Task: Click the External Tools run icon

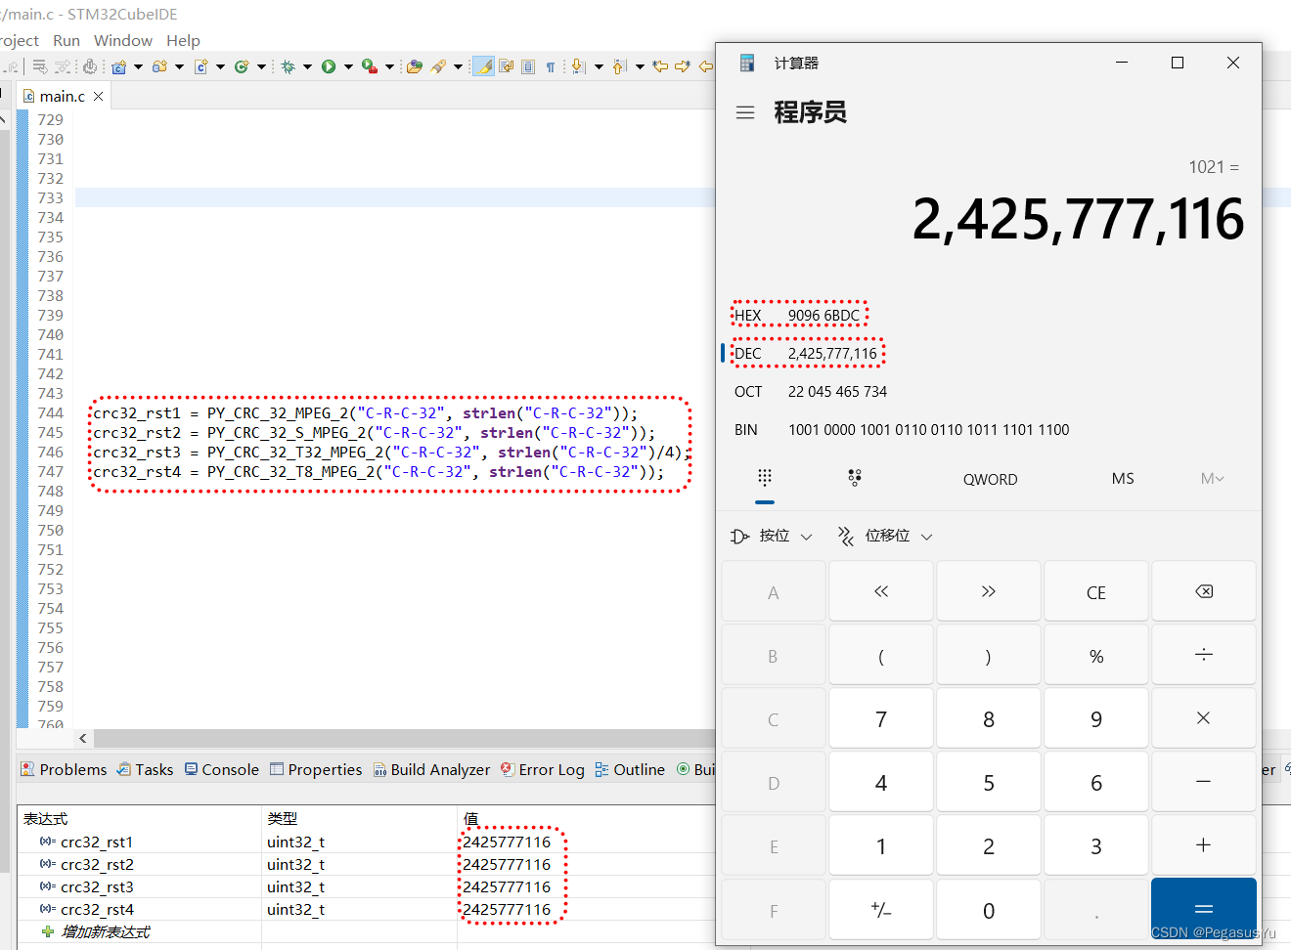Action: point(369,66)
